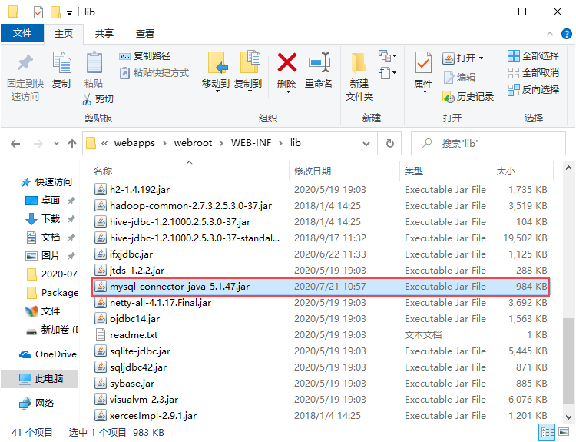
Task: Switch to large thumbnails view in status bar
Action: coord(564,432)
